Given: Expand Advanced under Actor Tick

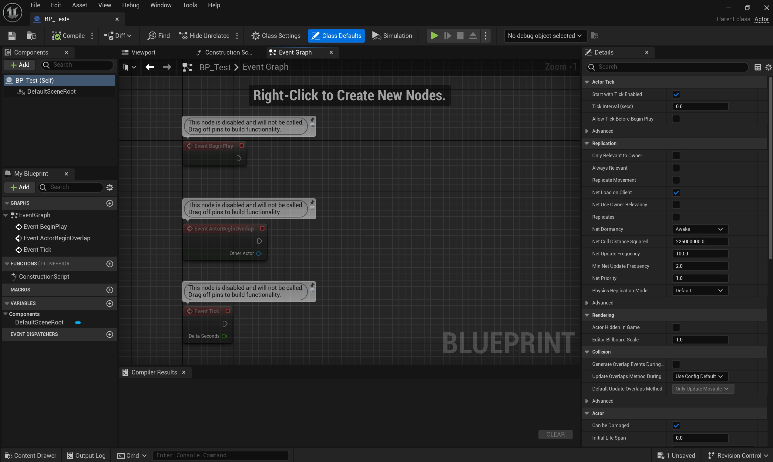Looking at the screenshot, I should point(587,131).
